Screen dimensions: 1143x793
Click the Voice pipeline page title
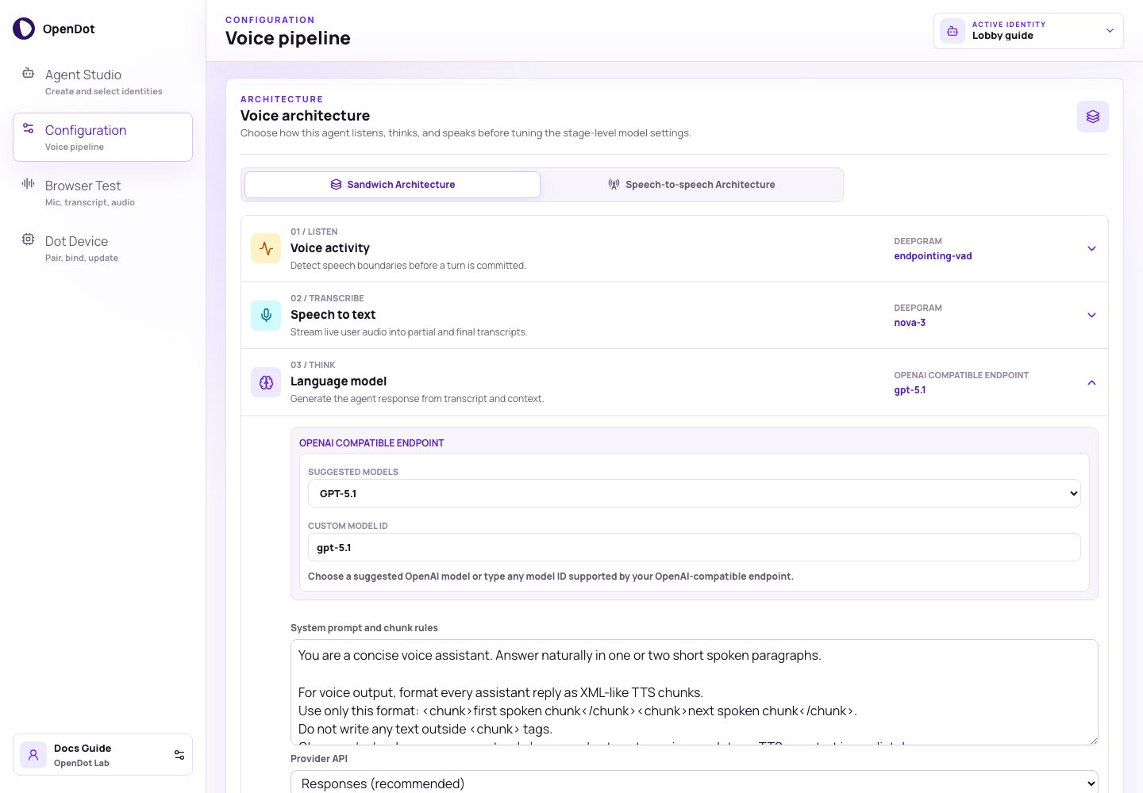click(x=288, y=38)
